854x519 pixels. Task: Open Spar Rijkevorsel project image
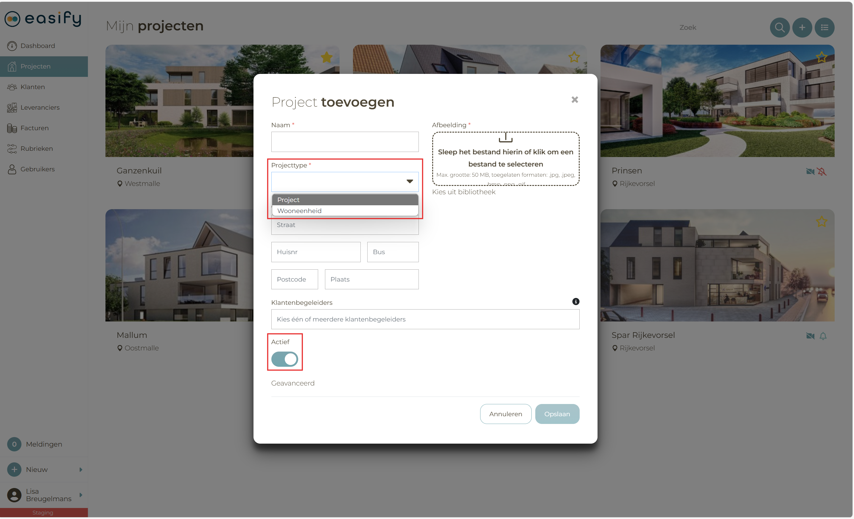(x=718, y=265)
